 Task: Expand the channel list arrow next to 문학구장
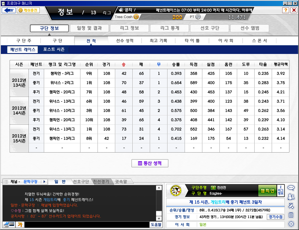[x=44, y=182]
